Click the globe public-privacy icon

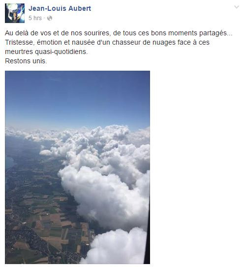pos(50,18)
